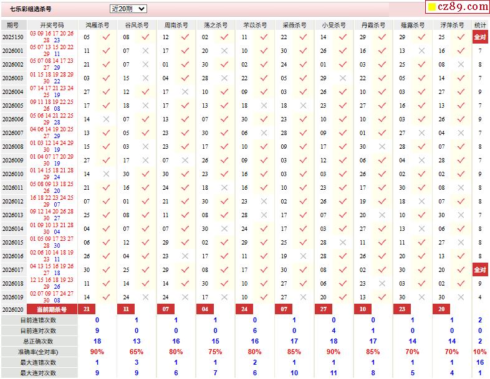The height and width of the screenshot is (379, 490).
Task: Click the 谷风杀号 cross mark for 2026001
Action: click(x=145, y=50)
